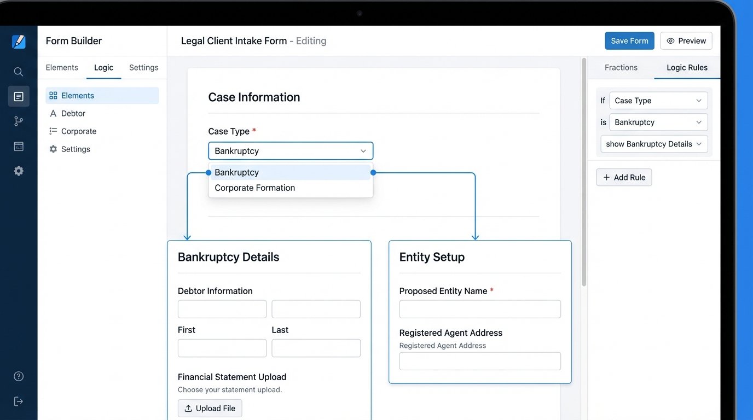Screen dimensions: 753x420
Task: Open the settings gear in the dark sidebar
Action: [x=18, y=170]
